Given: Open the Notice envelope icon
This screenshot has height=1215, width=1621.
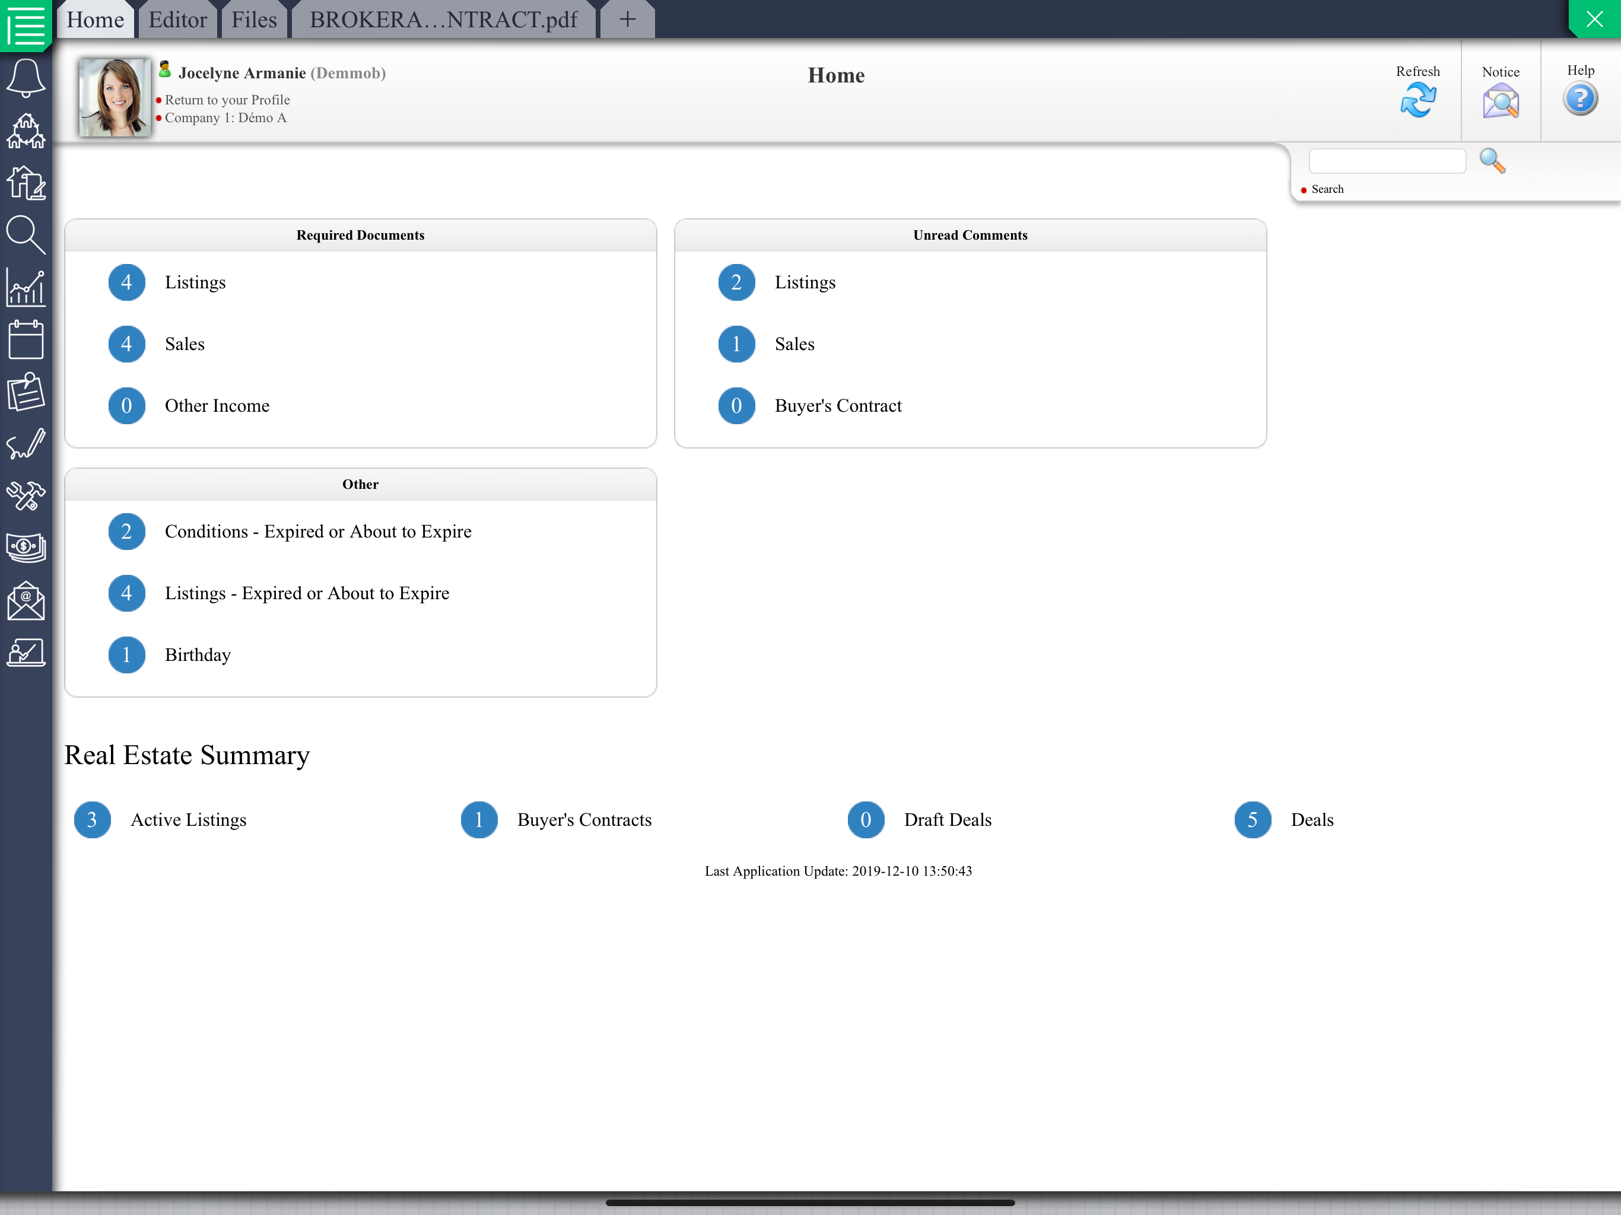Looking at the screenshot, I should coord(1500,100).
